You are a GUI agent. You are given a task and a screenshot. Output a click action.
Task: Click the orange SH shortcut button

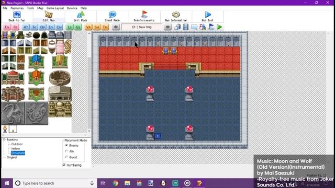point(96,27)
